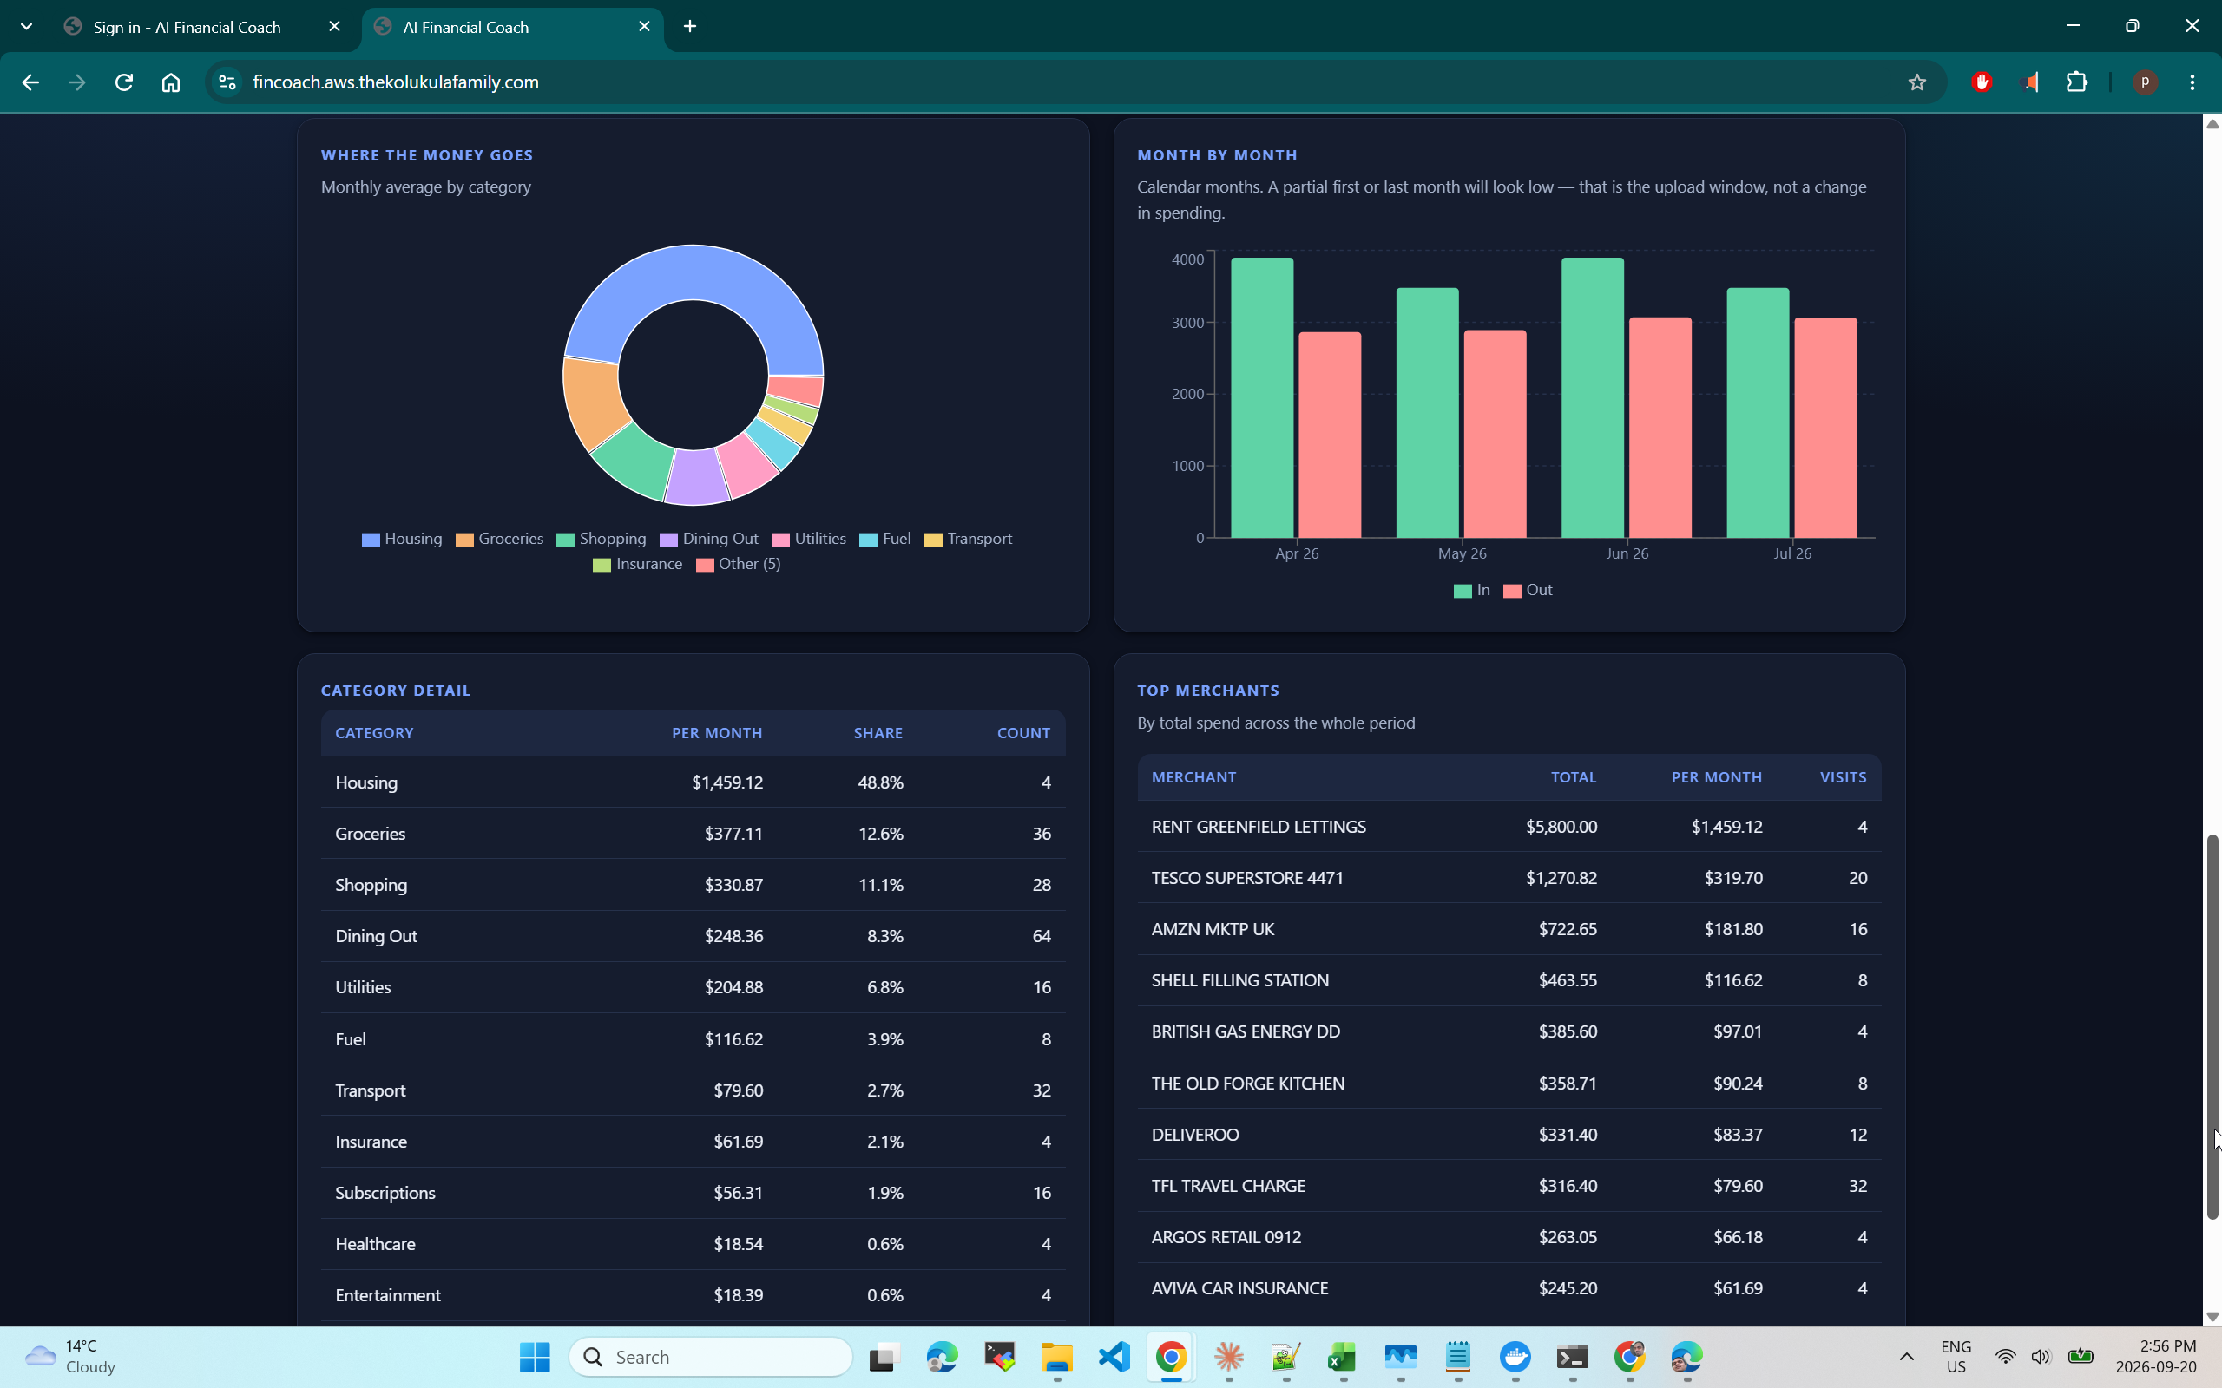Toggle the Utilities legend entry
Image resolution: width=2222 pixels, height=1388 pixels.
(809, 539)
